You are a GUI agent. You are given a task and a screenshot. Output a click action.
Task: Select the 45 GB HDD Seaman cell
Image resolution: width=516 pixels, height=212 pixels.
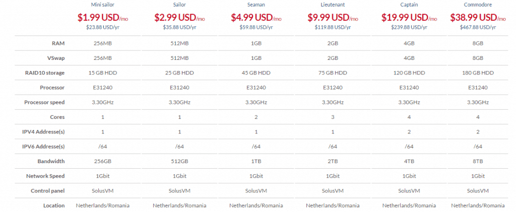point(256,73)
